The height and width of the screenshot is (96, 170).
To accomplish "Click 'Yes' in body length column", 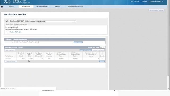I will [x=49, y=59].
